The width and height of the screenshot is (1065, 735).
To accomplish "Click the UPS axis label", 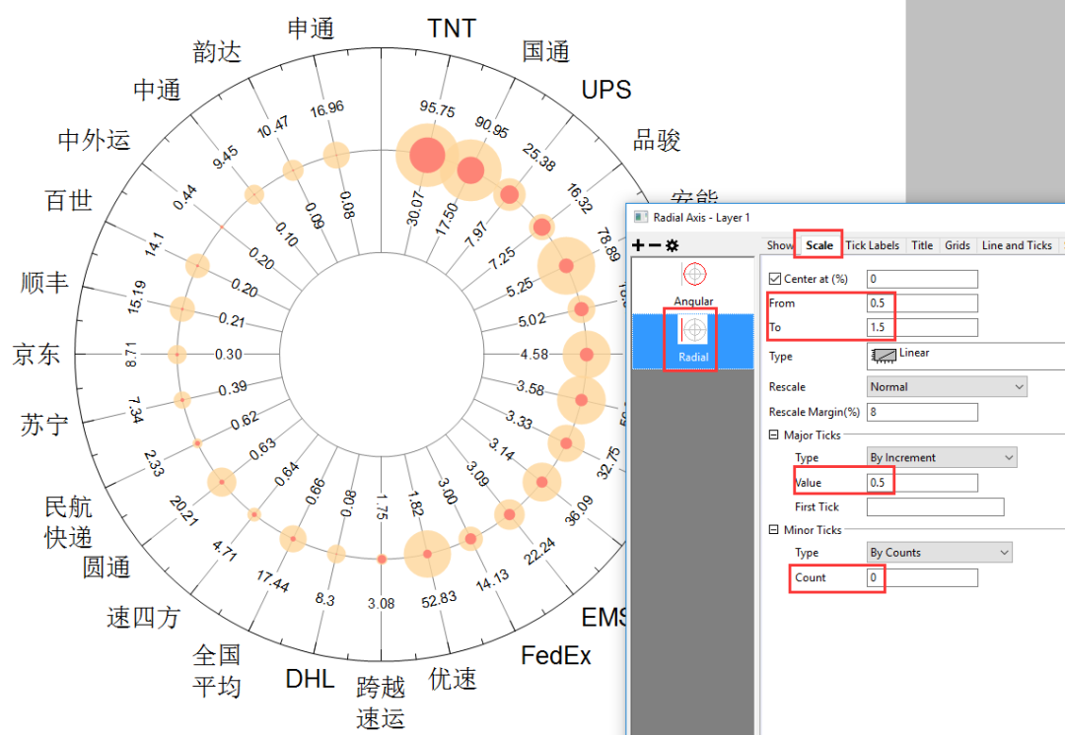I will point(605,90).
